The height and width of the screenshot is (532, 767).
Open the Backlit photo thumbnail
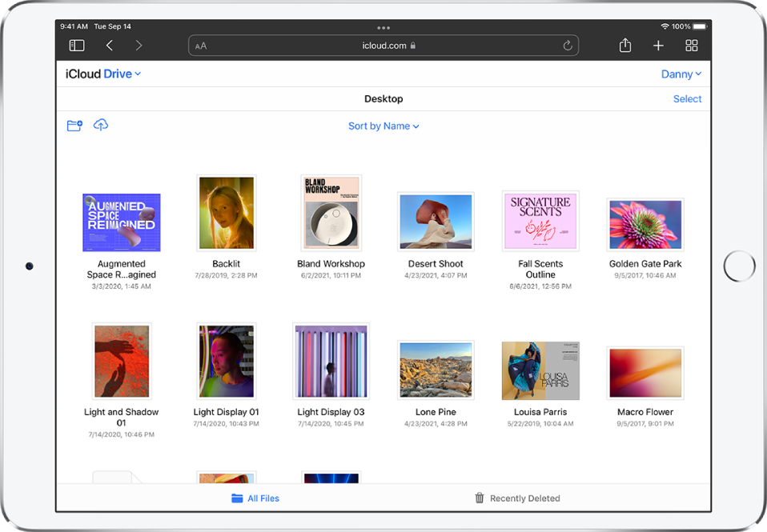[226, 213]
